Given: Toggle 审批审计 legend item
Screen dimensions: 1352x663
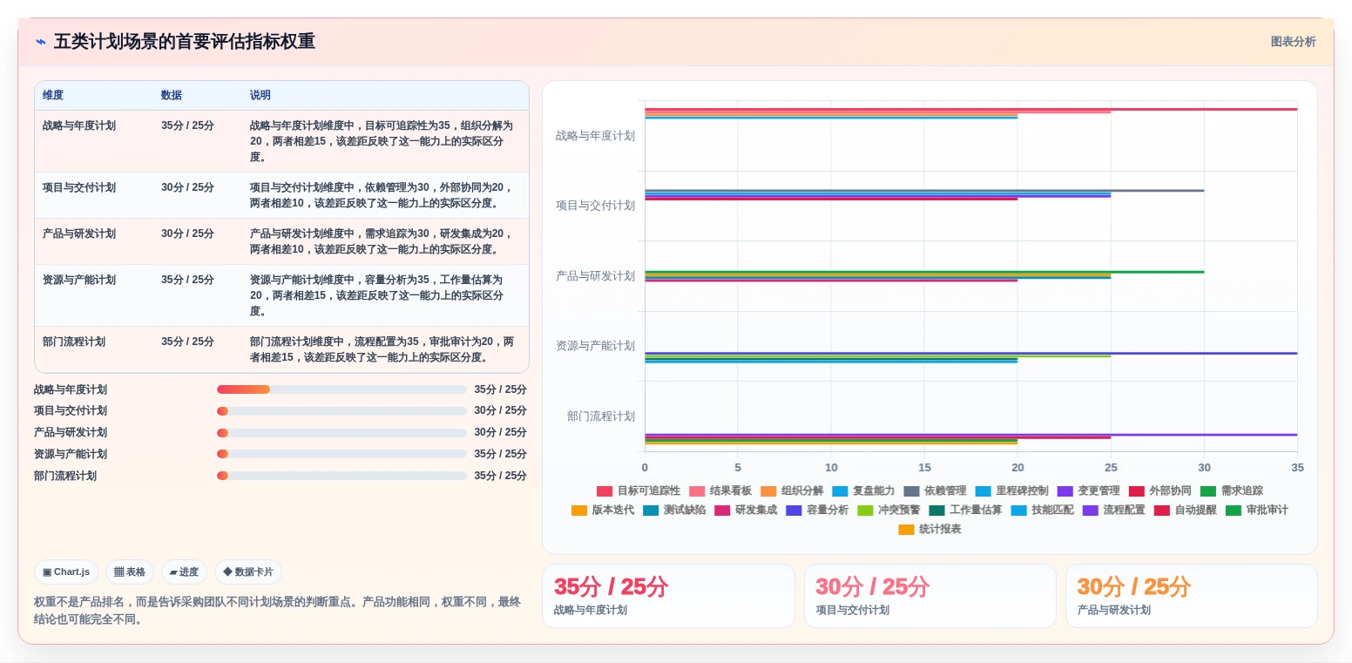Looking at the screenshot, I should 1256,511.
